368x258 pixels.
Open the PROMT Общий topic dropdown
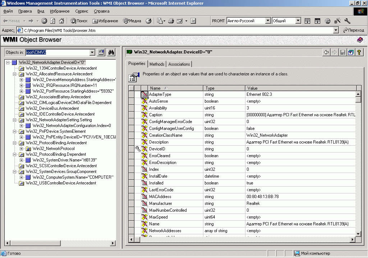pyautogui.click(x=298, y=20)
